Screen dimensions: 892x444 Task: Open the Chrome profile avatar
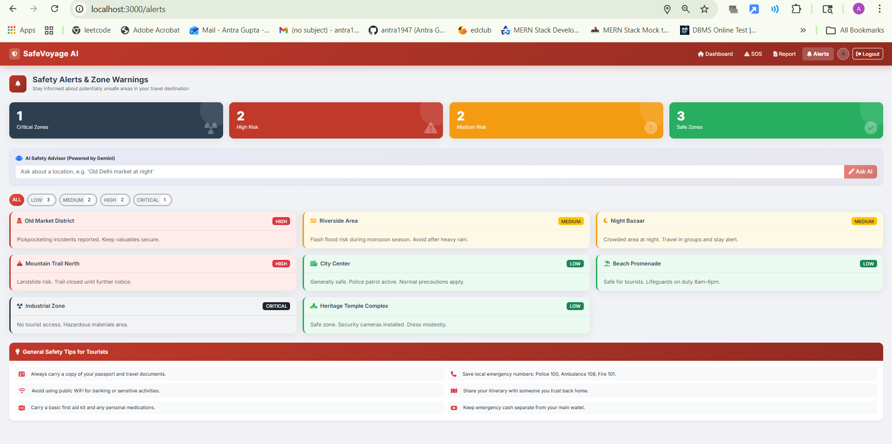859,9
